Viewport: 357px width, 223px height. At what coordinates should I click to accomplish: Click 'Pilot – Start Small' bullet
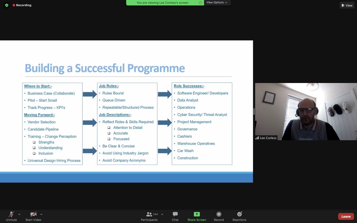point(42,100)
